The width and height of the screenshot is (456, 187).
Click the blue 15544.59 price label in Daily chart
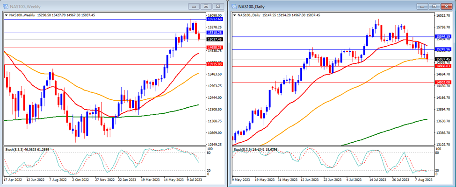click(443, 37)
